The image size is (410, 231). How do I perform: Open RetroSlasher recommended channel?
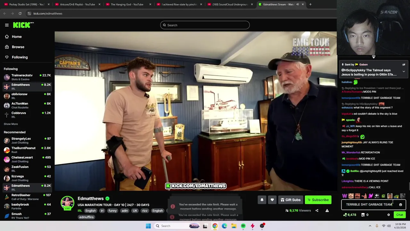click(27, 197)
